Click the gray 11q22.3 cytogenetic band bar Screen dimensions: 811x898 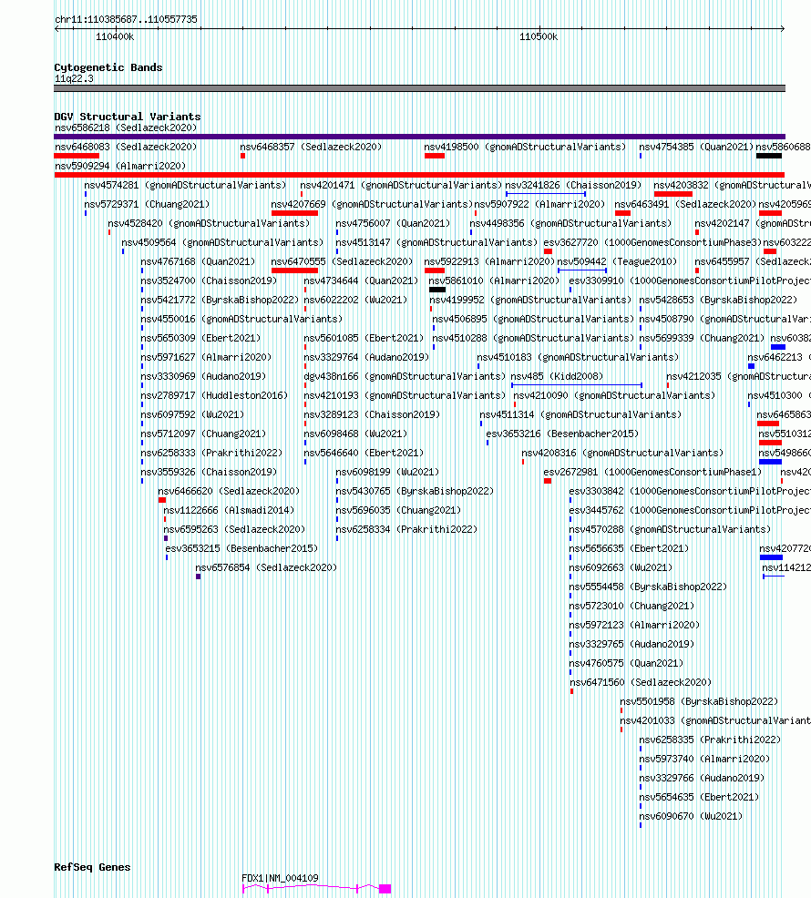[419, 88]
